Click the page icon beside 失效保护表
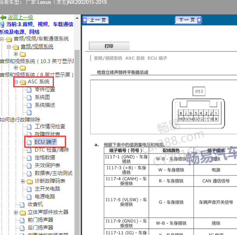Viewport: 237px width, 235px height. click(29, 166)
